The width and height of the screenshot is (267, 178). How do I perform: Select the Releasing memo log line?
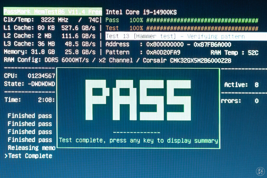(x=32, y=148)
